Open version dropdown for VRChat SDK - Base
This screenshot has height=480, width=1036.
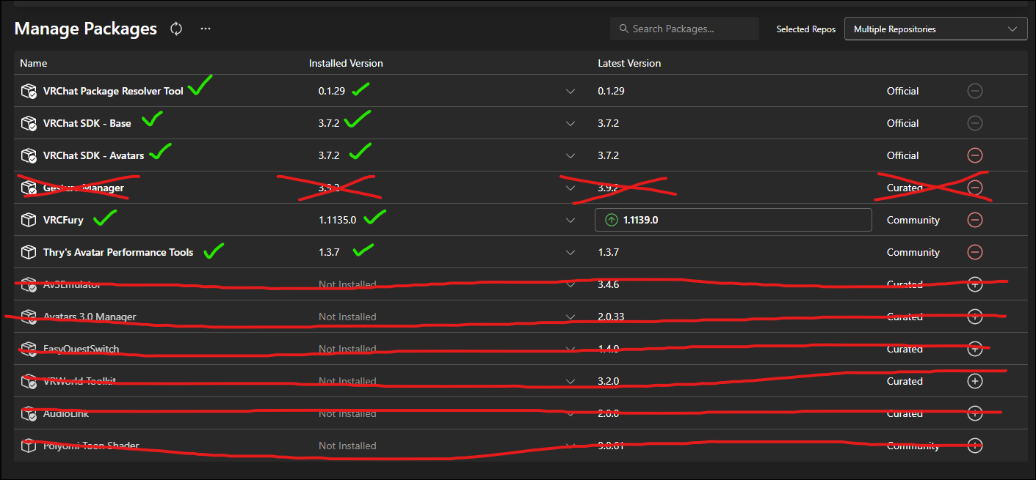(570, 123)
